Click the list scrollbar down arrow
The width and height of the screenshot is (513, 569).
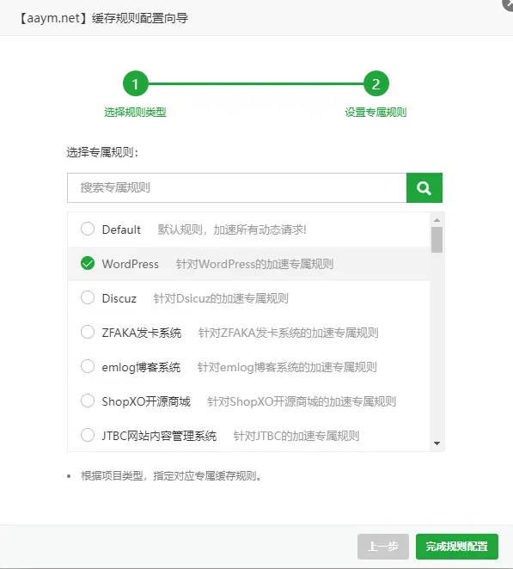[x=437, y=444]
